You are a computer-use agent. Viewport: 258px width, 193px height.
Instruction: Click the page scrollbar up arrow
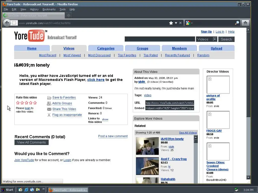tap(248, 30)
